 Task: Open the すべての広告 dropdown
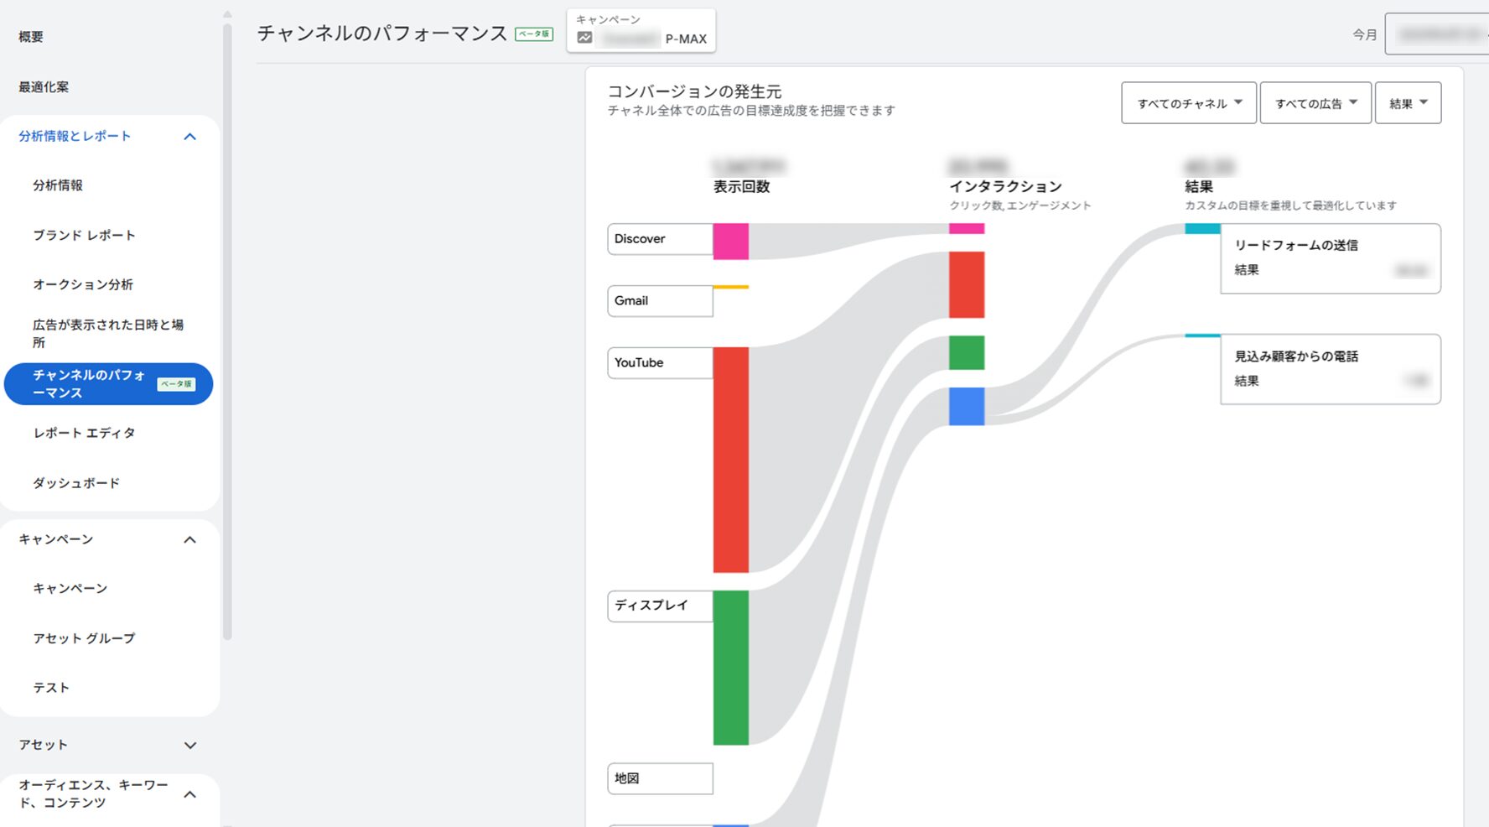1315,103
